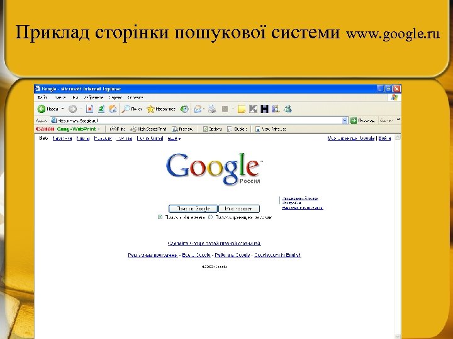Click the page scrollbar up arrow

click(398, 137)
